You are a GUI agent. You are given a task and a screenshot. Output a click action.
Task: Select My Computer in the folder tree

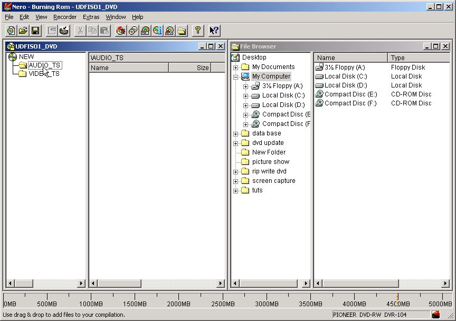point(271,76)
